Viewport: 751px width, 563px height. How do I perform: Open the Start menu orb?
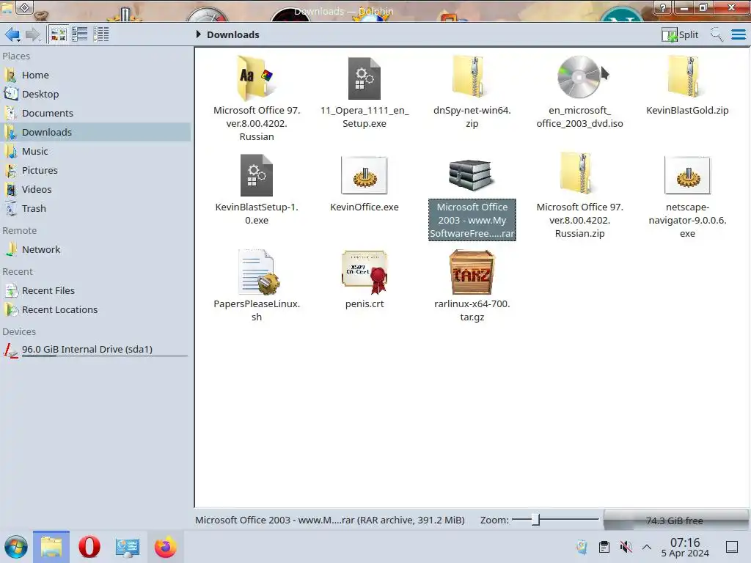click(16, 547)
